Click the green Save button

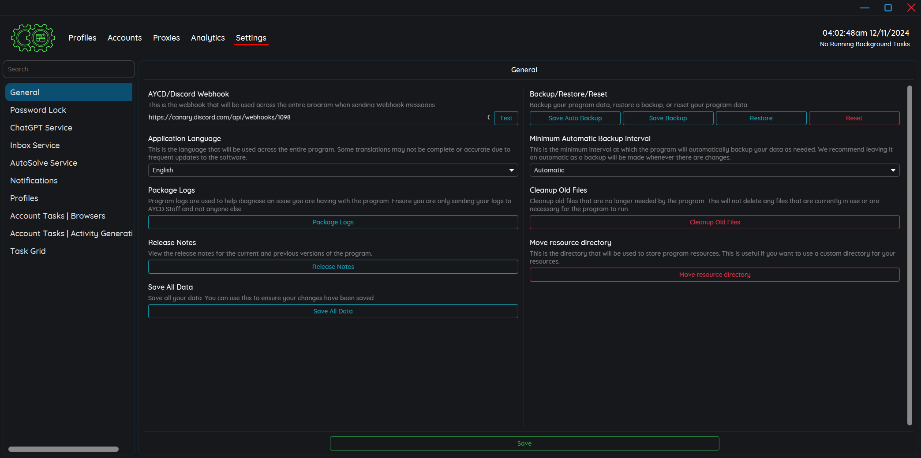tap(524, 443)
